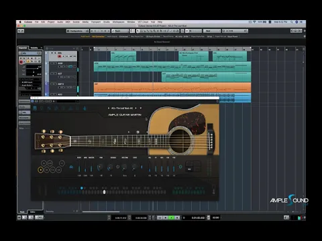Open the Apple menu

pyautogui.click(x=20, y=22)
